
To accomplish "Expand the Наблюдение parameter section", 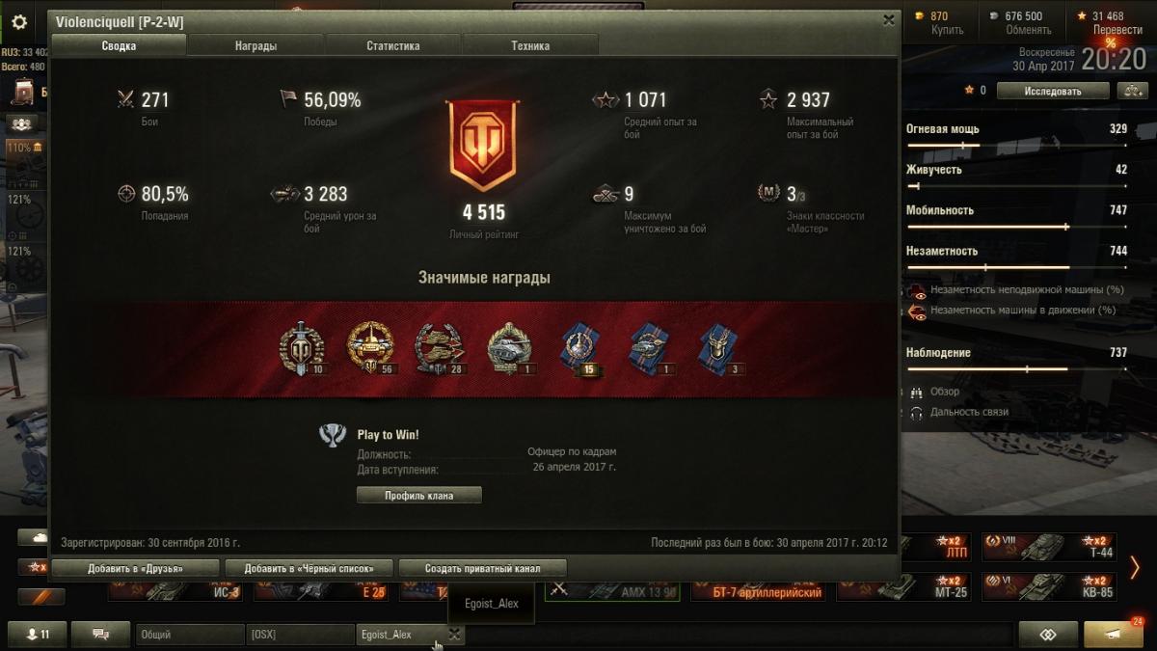I will (1016, 353).
